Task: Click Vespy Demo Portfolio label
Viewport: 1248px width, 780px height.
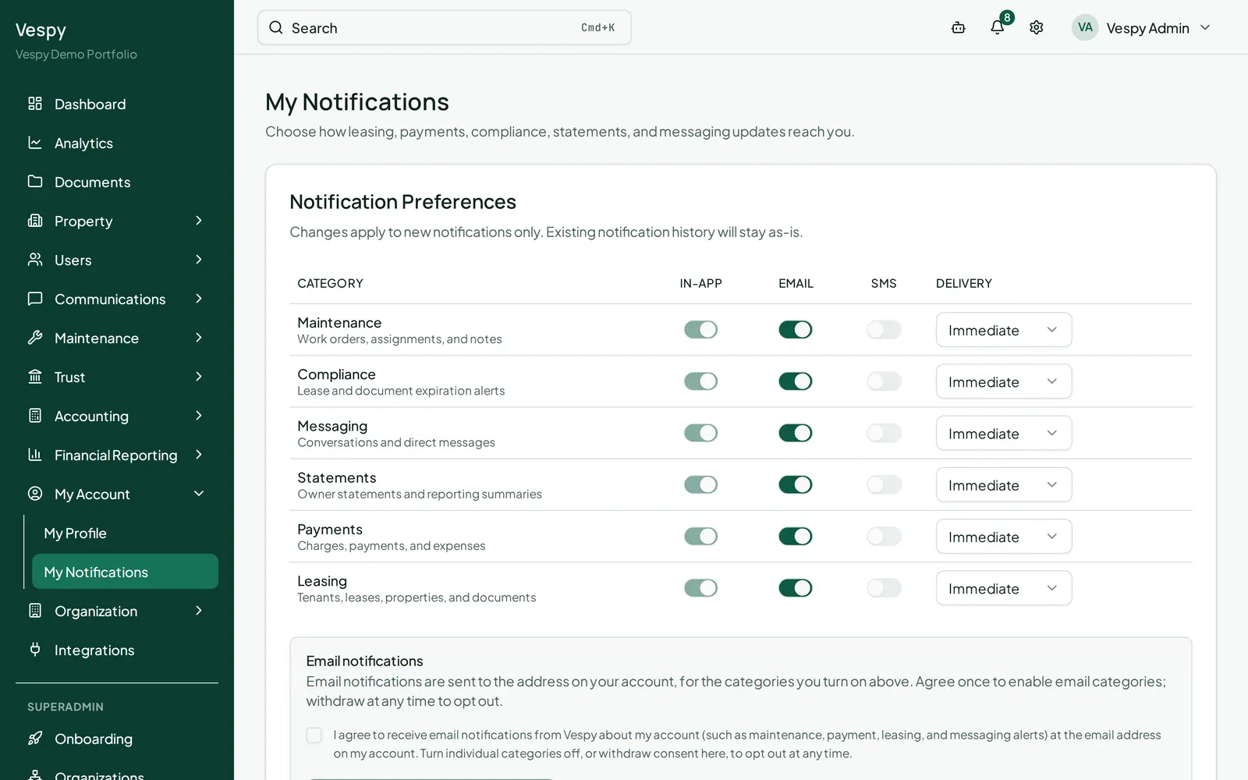Action: [76, 55]
